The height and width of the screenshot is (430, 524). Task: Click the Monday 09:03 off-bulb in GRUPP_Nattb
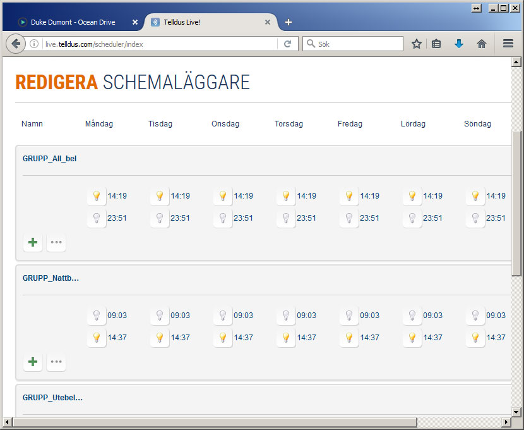coord(97,315)
